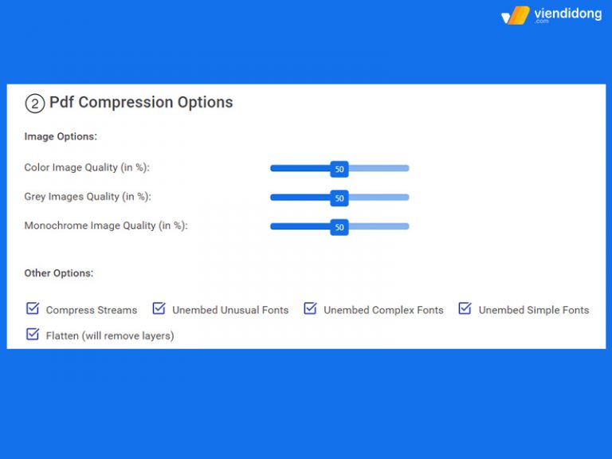
Task: Click the viendidong.com brand text
Action: (x=568, y=15)
